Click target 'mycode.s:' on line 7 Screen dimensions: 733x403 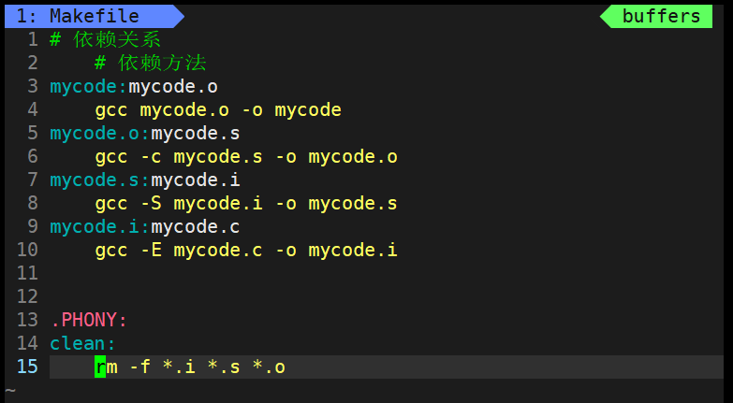(x=100, y=180)
